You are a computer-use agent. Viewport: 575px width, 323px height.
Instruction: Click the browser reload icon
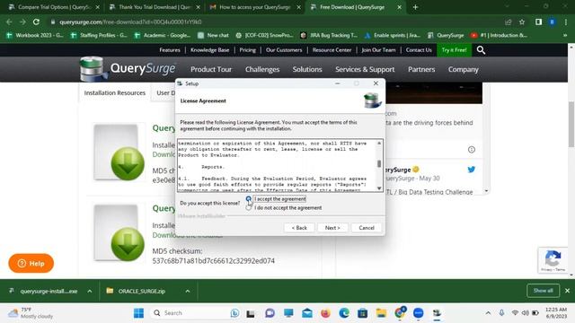tap(36, 22)
